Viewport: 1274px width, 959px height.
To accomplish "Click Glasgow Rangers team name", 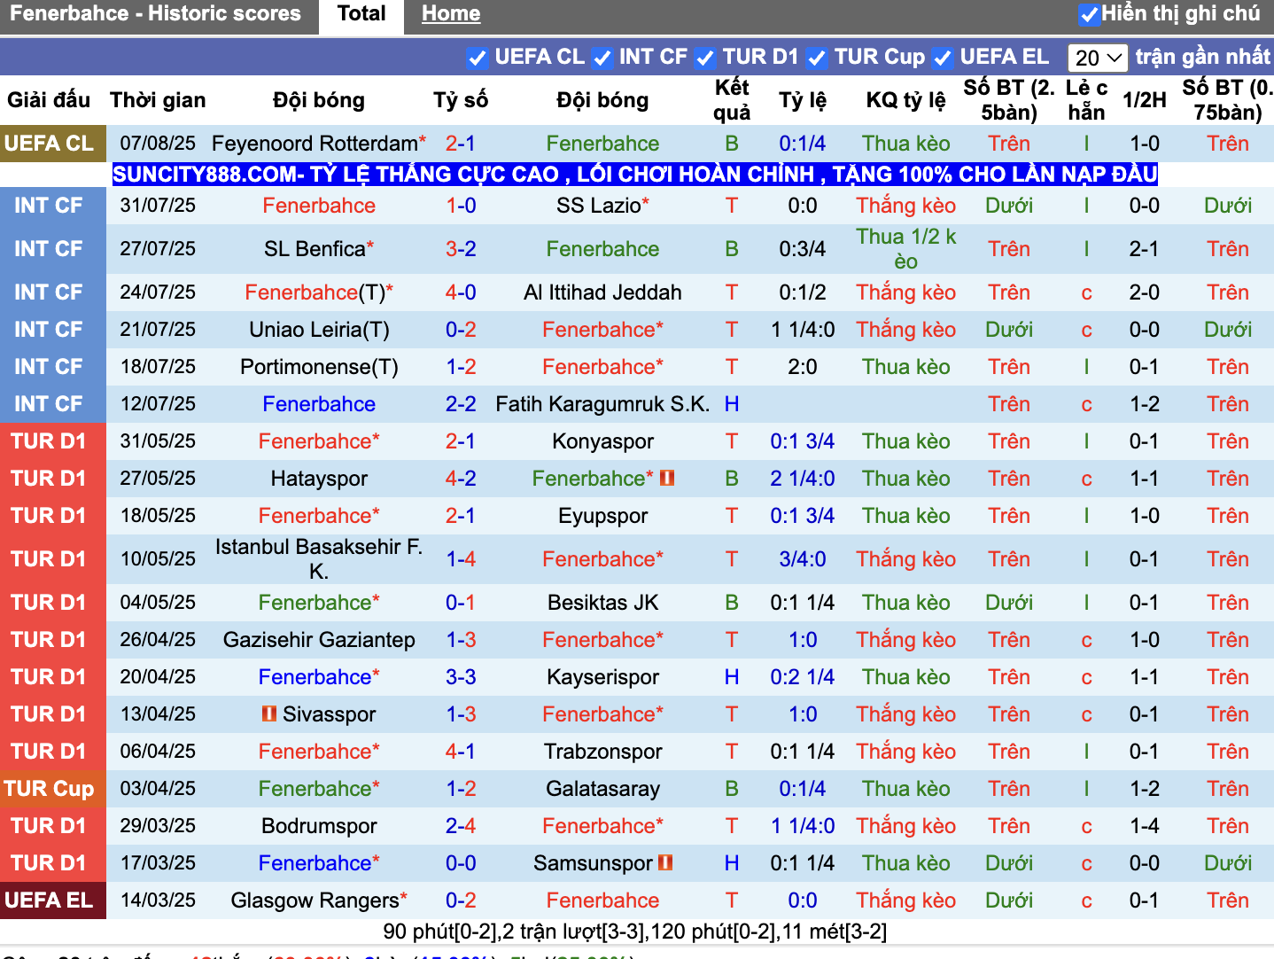I will [x=315, y=901].
